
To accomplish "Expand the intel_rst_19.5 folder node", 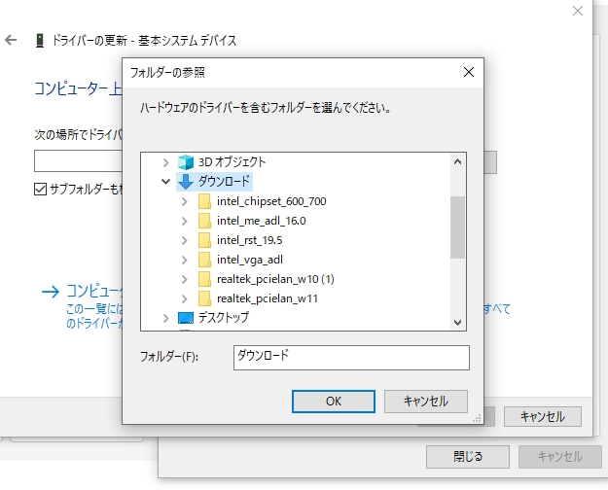I will pos(185,240).
